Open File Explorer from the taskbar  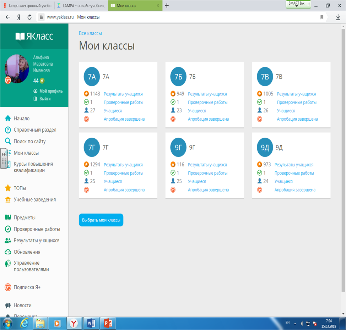[40, 323]
